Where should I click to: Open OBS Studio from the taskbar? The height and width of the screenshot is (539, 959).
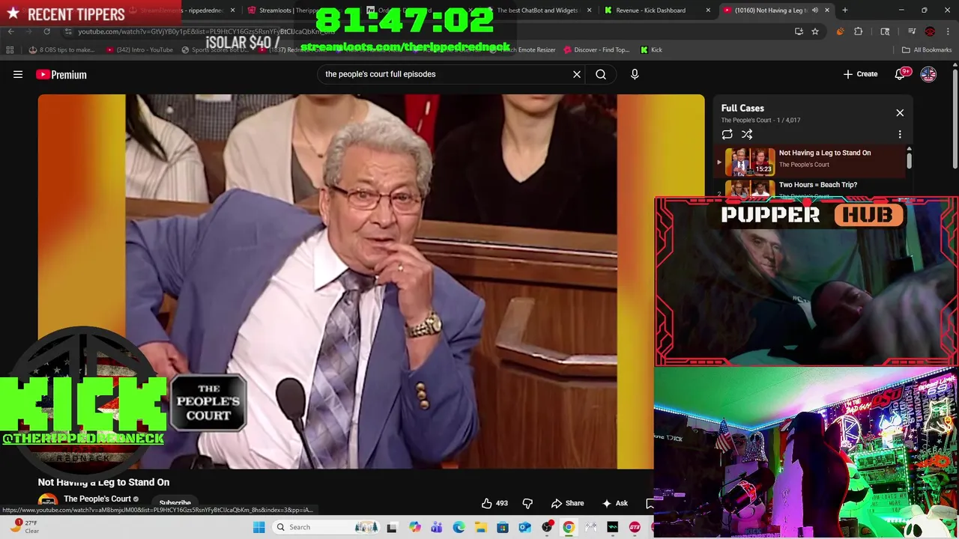point(547,527)
